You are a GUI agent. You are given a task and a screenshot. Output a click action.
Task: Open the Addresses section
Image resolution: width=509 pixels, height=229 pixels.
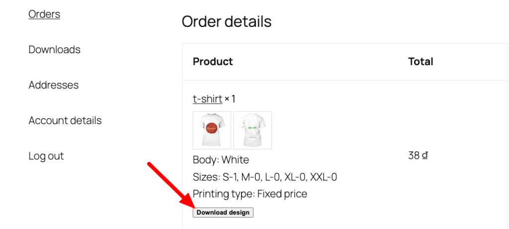tap(53, 85)
